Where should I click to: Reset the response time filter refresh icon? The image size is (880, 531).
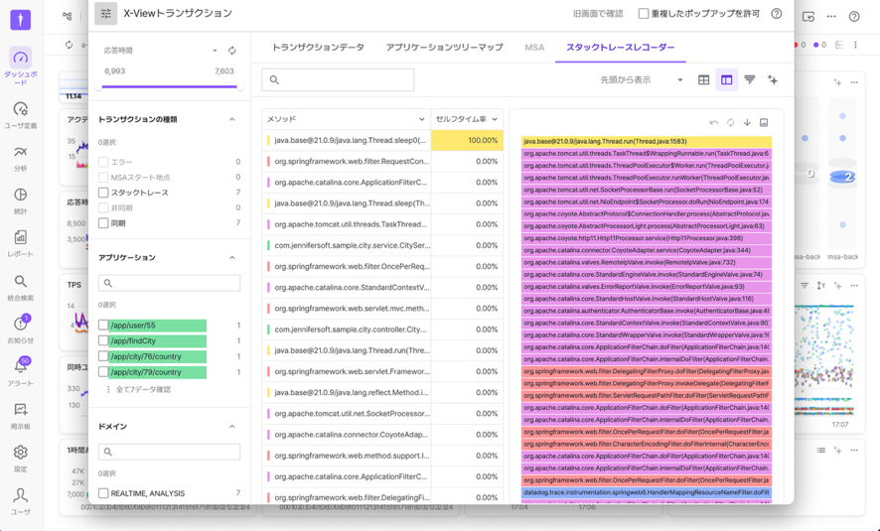pos(232,51)
